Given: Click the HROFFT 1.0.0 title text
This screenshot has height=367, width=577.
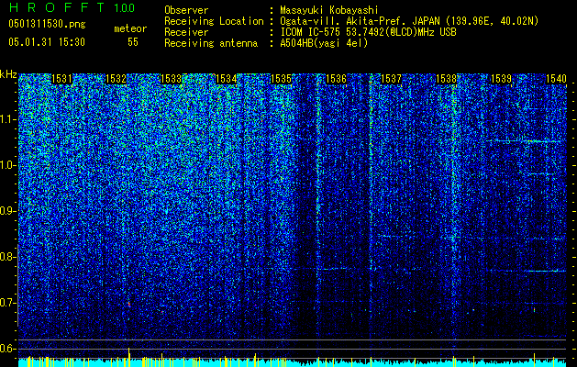Looking at the screenshot, I should (72, 7).
